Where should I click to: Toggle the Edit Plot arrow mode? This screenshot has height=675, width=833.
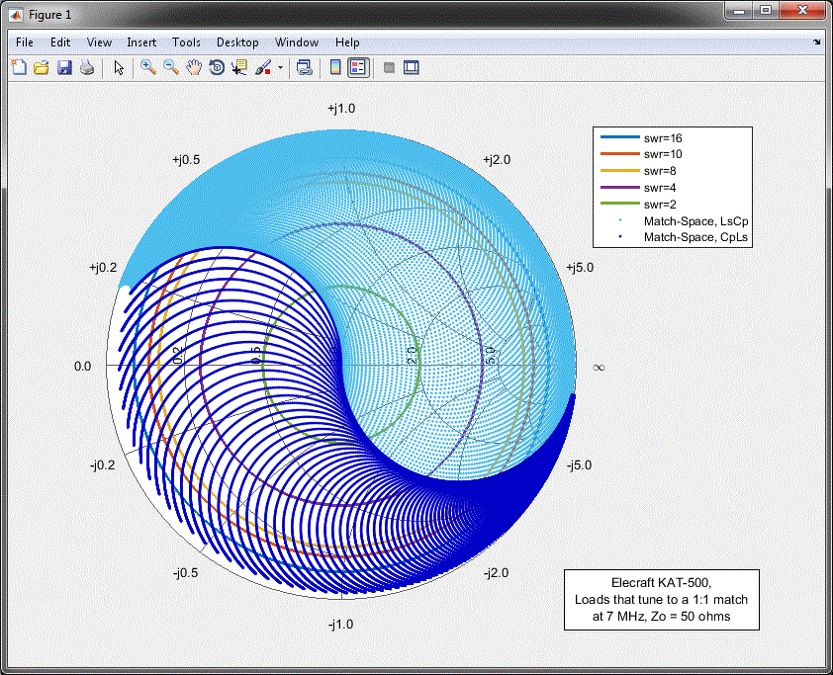tap(119, 67)
